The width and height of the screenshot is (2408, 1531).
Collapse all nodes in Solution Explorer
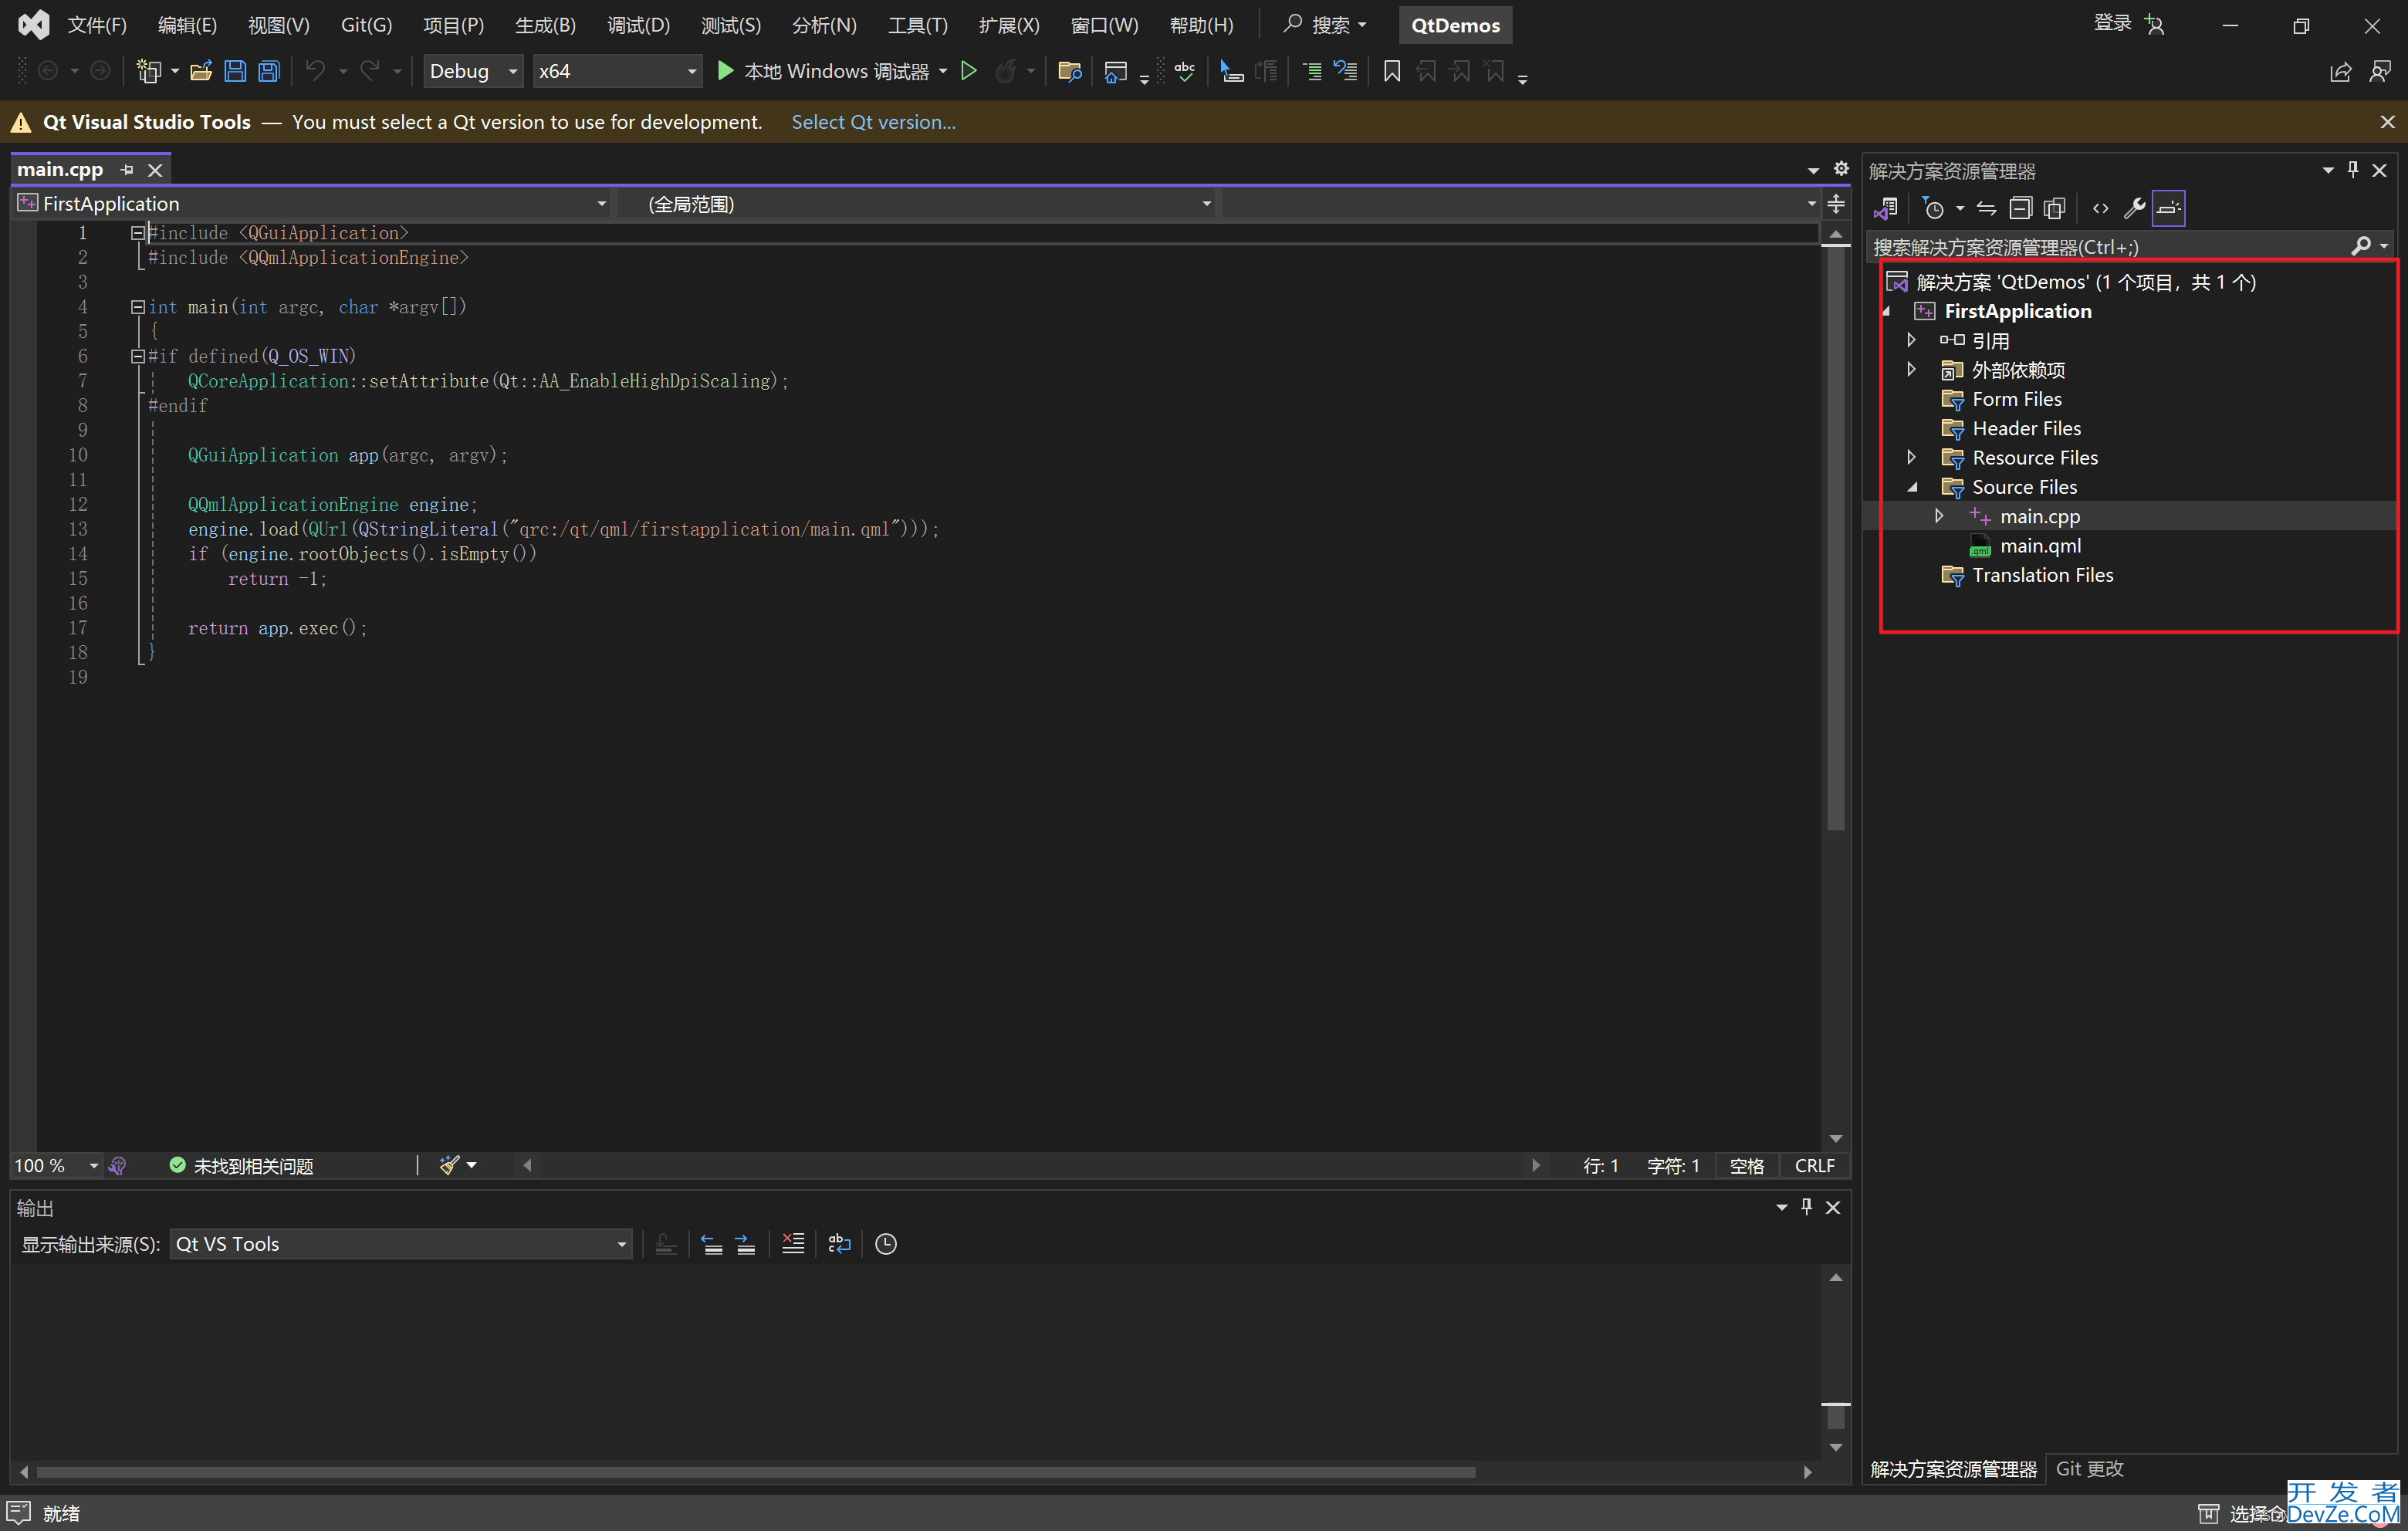pyautogui.click(x=2021, y=209)
